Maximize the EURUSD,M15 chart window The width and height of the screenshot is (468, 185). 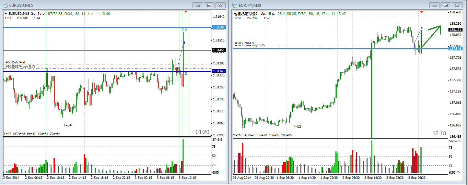(209, 5)
